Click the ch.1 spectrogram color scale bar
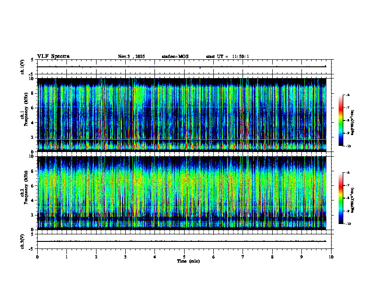The width and height of the screenshot is (373, 288). 341,120
